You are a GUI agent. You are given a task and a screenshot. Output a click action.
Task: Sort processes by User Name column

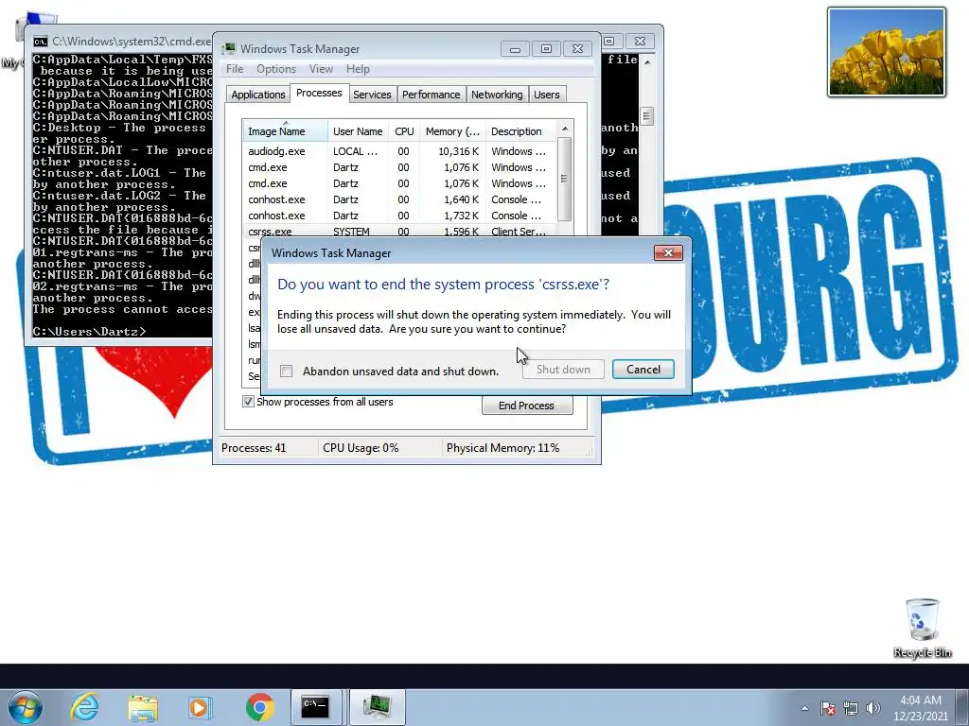(x=358, y=131)
